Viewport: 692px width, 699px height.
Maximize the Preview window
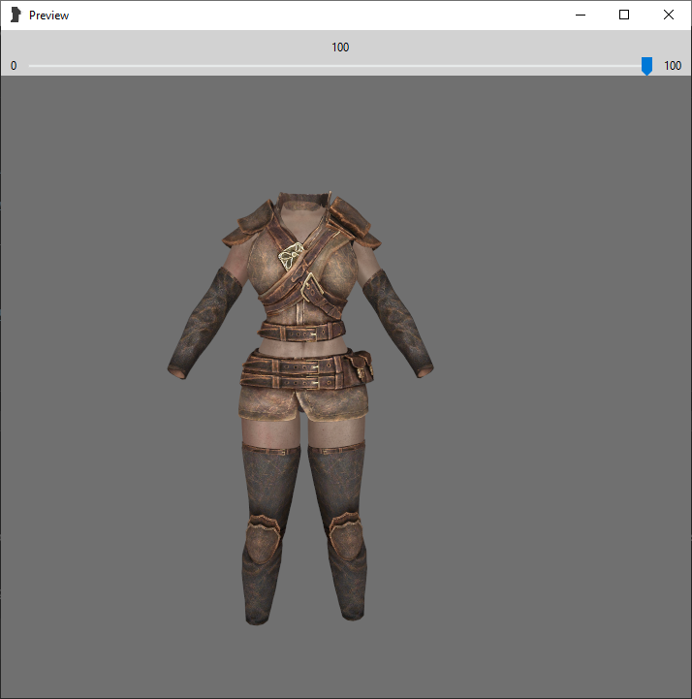point(624,16)
